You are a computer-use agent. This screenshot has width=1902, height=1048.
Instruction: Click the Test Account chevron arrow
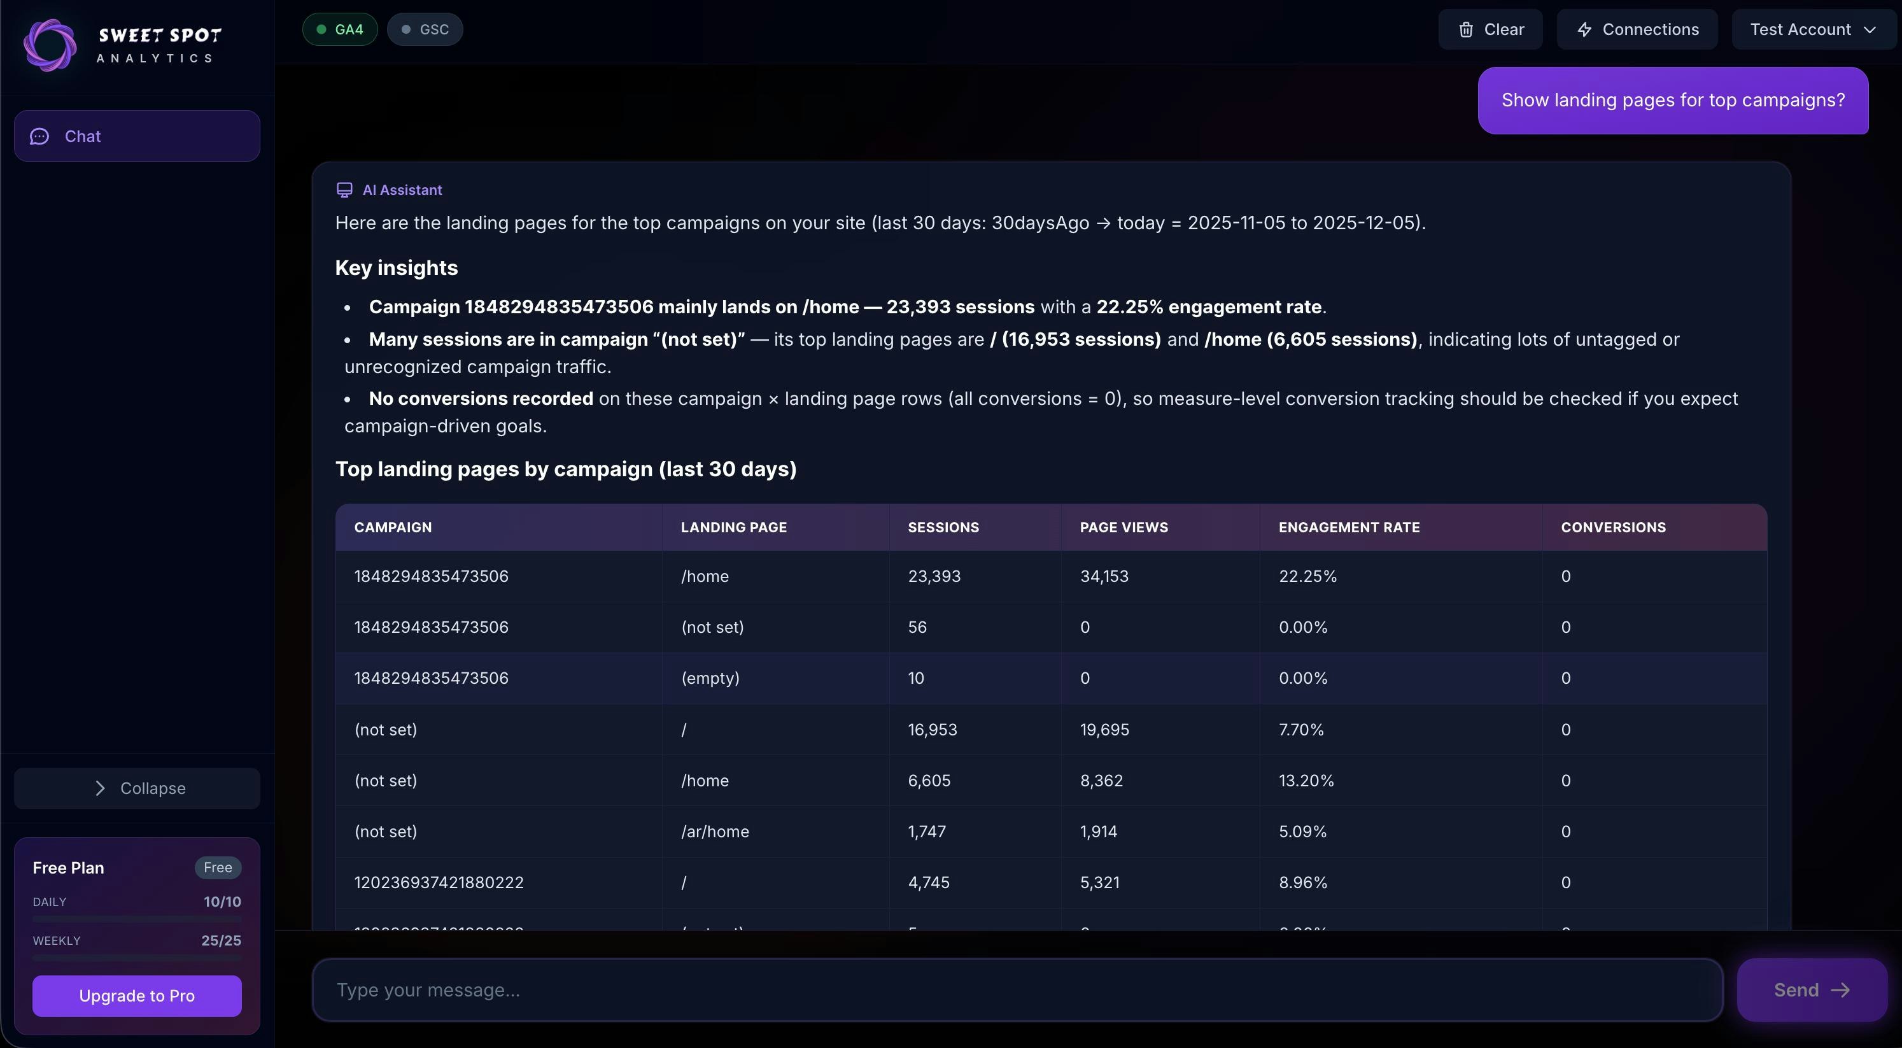point(1870,29)
